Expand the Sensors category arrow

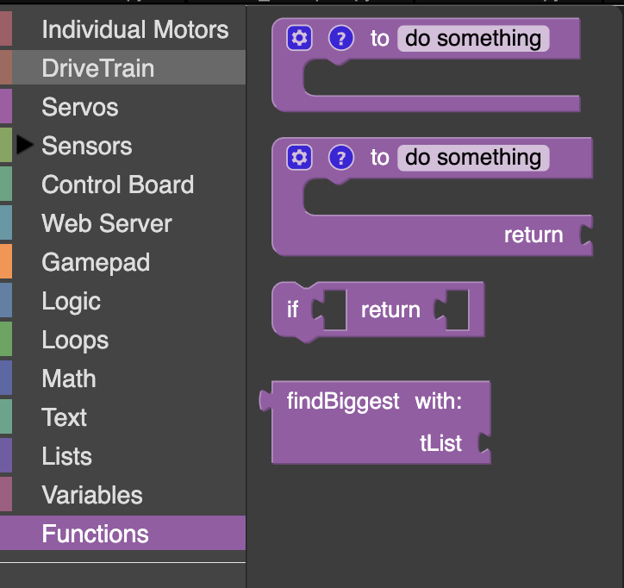click(x=25, y=145)
